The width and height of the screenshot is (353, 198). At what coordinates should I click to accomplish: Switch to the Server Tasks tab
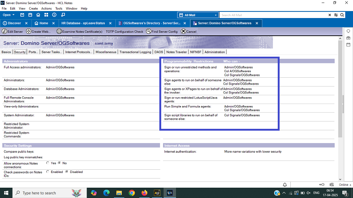pos(52,52)
